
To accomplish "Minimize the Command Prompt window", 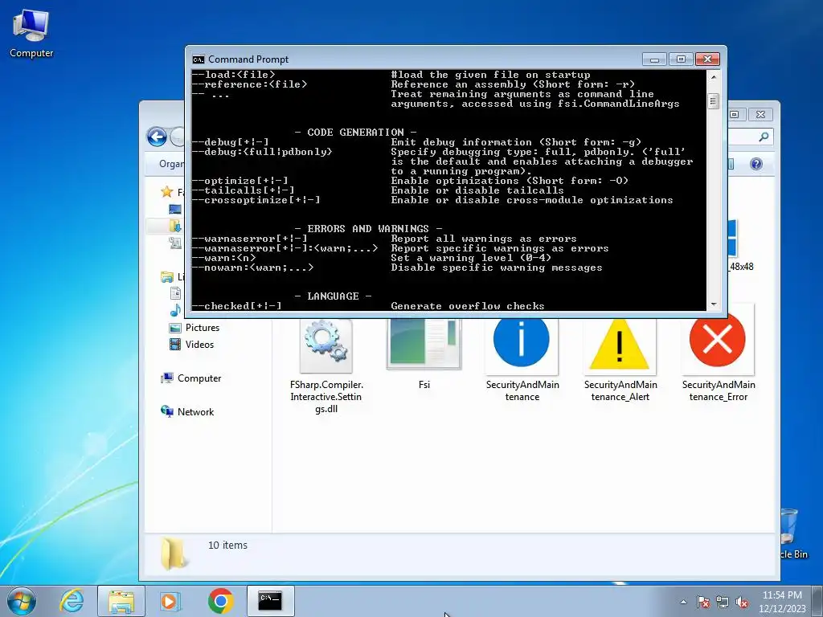I will [x=654, y=59].
